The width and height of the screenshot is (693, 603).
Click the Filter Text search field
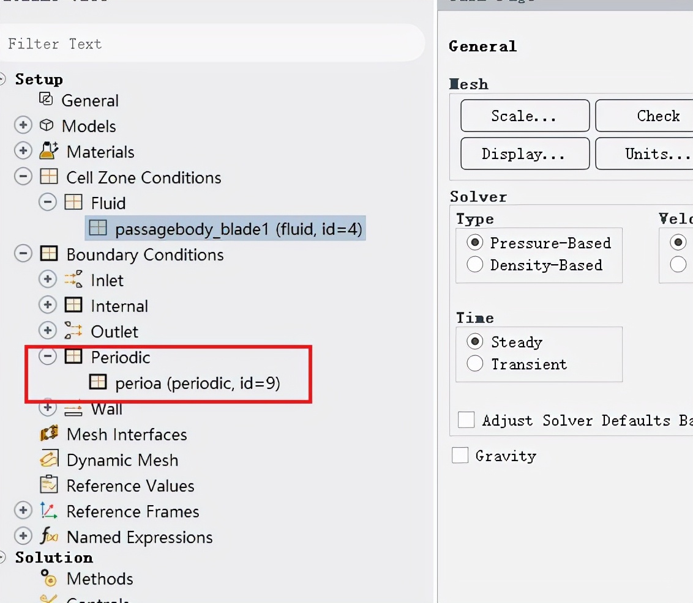click(x=211, y=43)
